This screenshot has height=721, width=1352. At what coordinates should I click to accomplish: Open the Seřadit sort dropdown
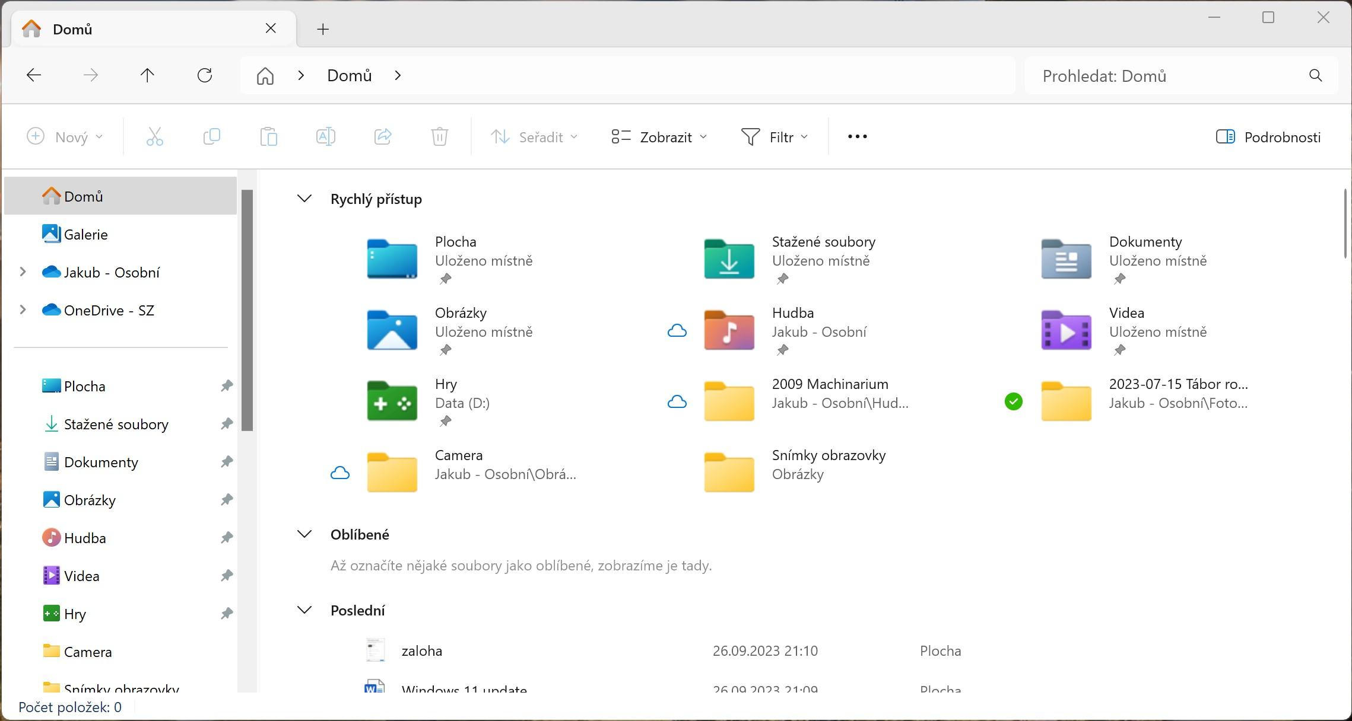534,137
